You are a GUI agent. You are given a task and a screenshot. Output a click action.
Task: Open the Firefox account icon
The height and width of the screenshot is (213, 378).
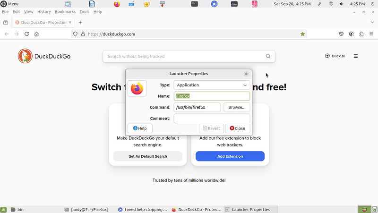click(x=351, y=34)
